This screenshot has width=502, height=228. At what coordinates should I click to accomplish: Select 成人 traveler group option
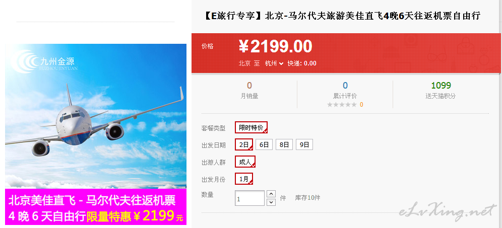(x=245, y=162)
